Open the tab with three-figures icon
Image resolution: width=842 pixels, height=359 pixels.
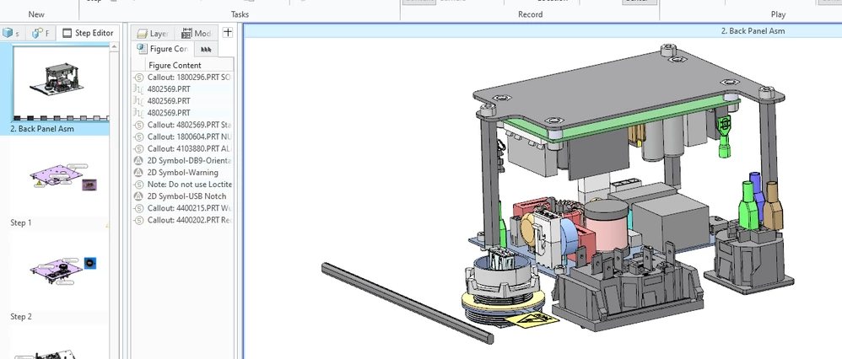(206, 50)
